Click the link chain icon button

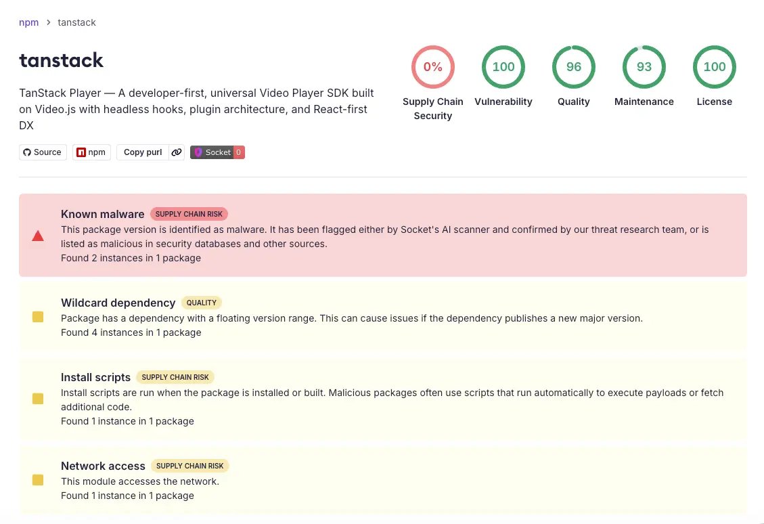click(x=177, y=152)
